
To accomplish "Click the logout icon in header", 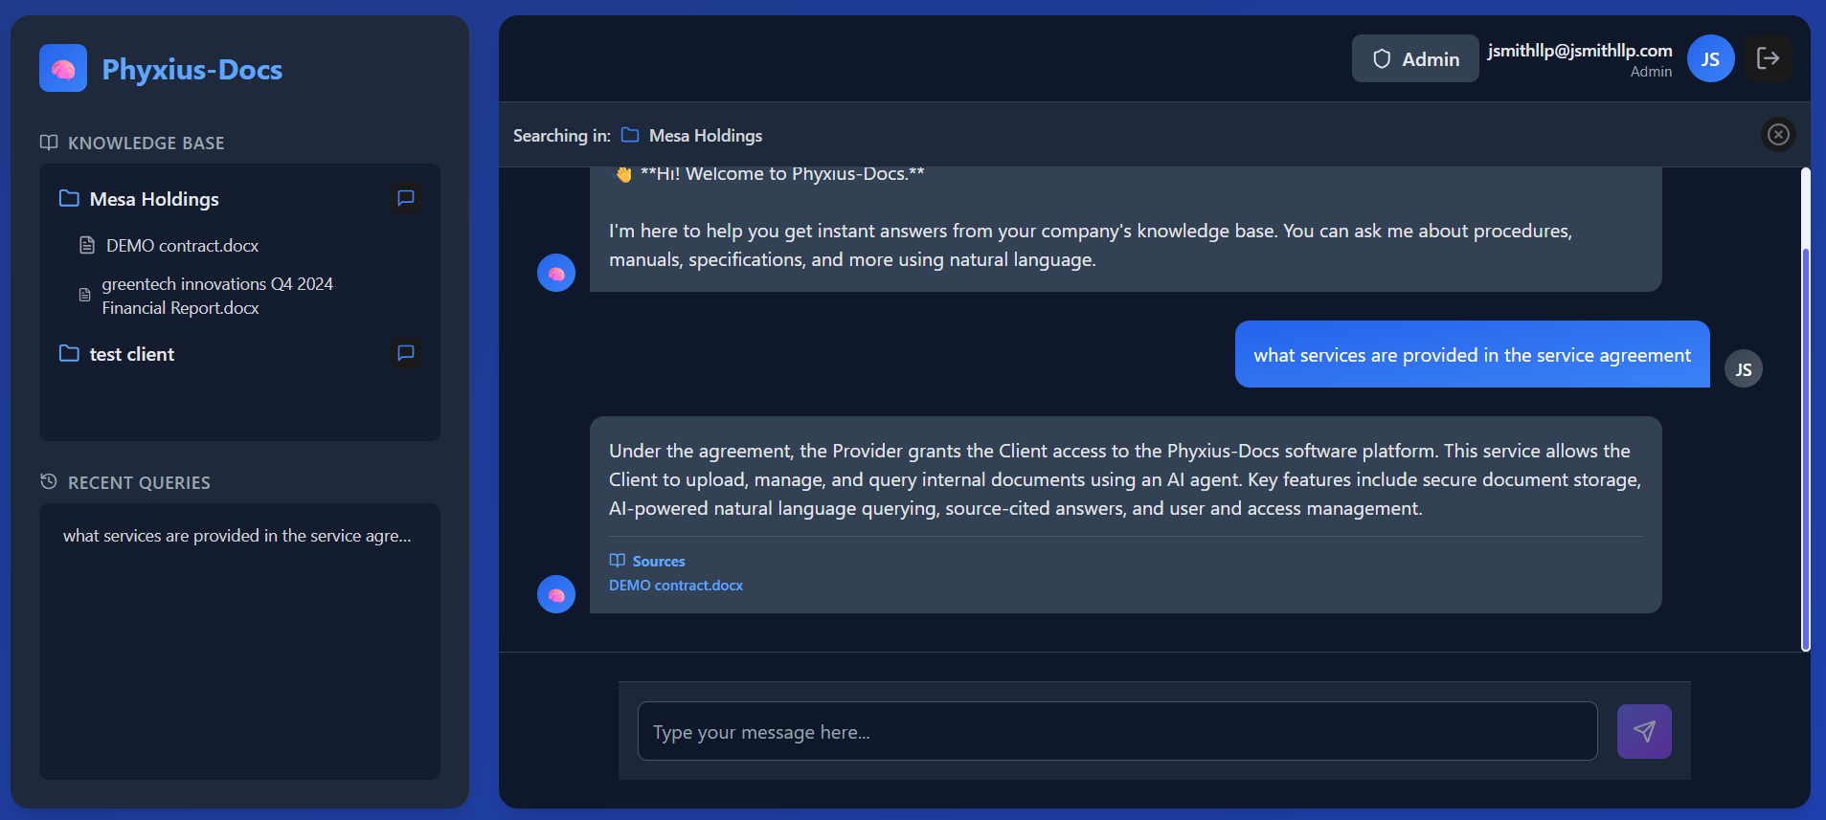I will [x=1768, y=58].
